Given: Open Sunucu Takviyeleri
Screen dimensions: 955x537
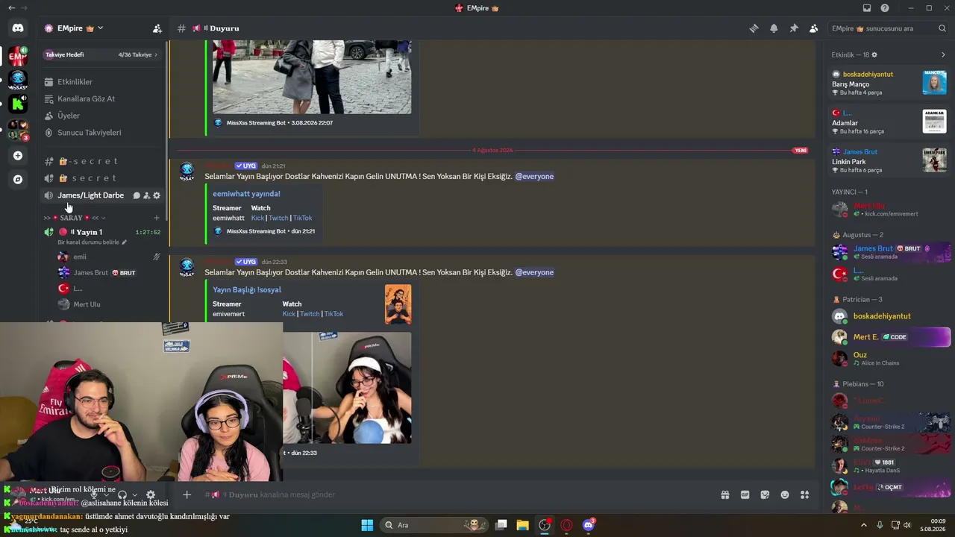Looking at the screenshot, I should pos(103,133).
